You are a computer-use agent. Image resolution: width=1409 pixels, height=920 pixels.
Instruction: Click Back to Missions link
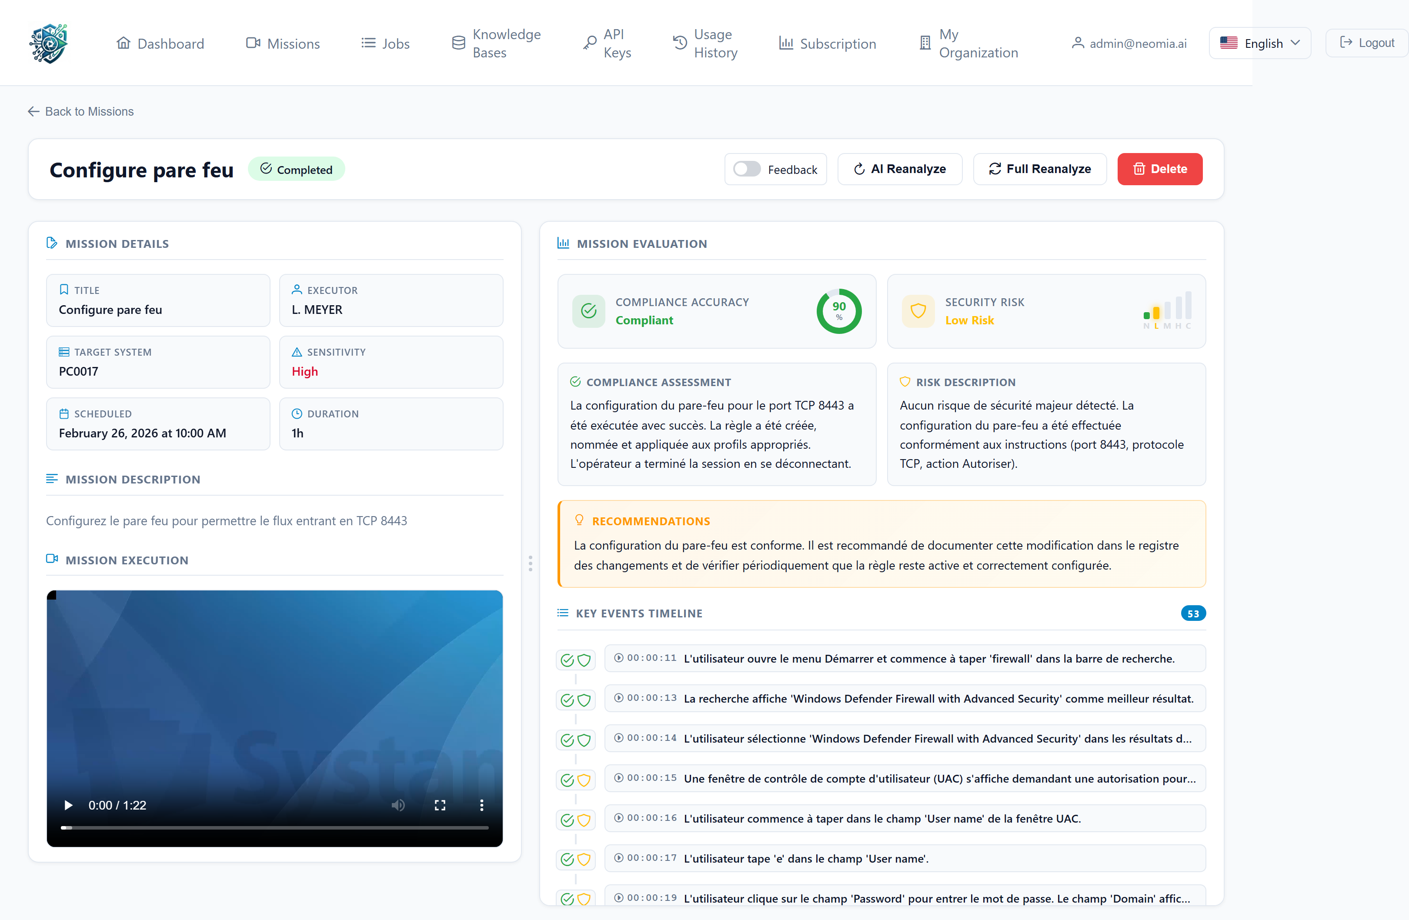click(80, 111)
